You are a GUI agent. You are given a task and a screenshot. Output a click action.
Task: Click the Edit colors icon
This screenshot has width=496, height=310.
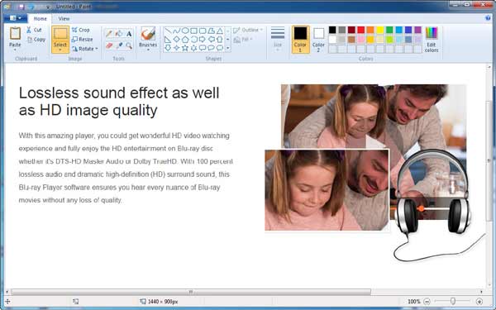432,40
